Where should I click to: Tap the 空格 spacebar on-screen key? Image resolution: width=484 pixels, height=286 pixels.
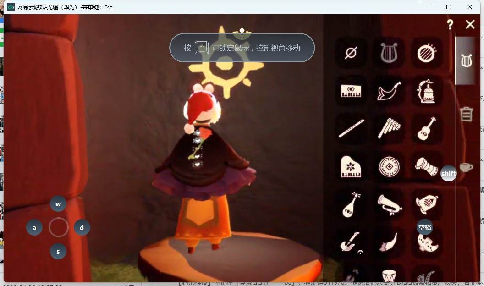tap(425, 227)
